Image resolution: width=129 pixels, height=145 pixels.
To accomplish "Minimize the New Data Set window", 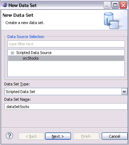I will [107, 5].
